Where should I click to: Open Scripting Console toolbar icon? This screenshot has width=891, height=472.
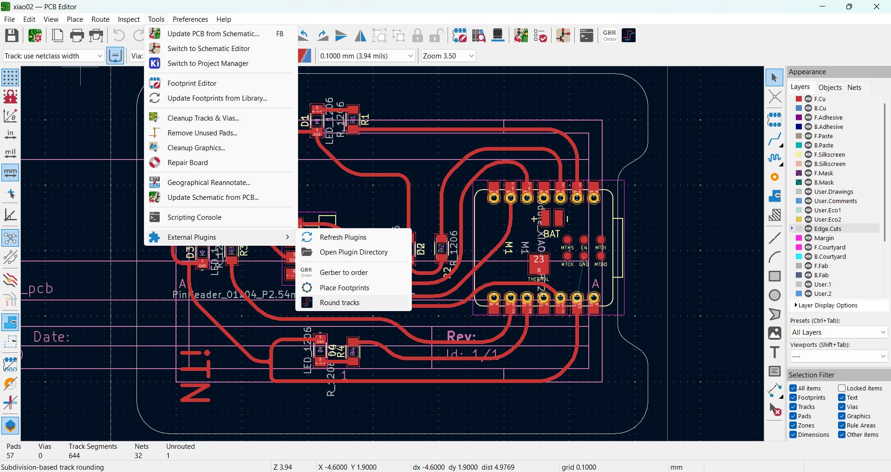click(586, 36)
